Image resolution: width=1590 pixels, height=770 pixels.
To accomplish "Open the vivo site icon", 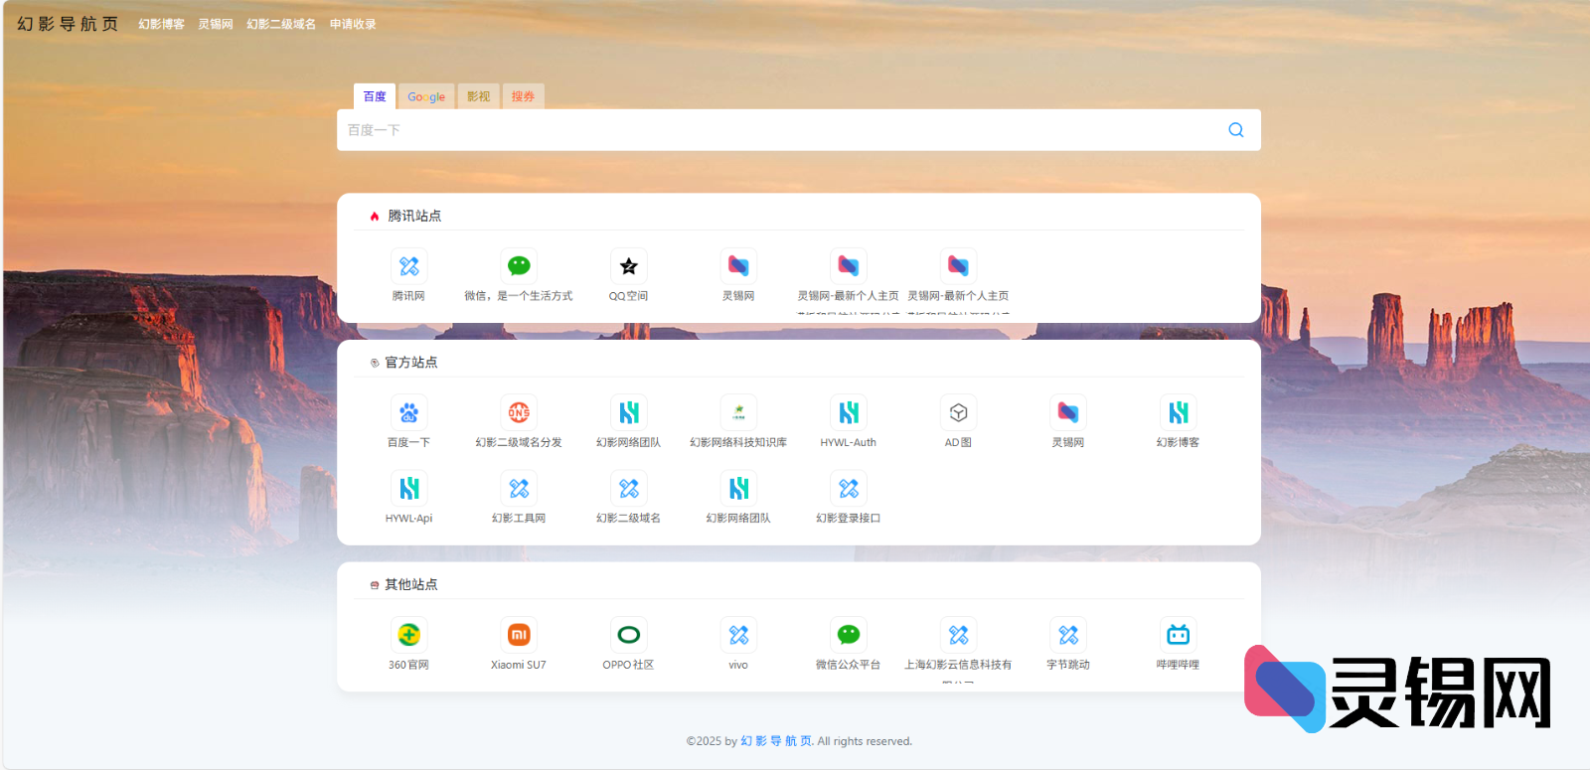I will point(738,635).
